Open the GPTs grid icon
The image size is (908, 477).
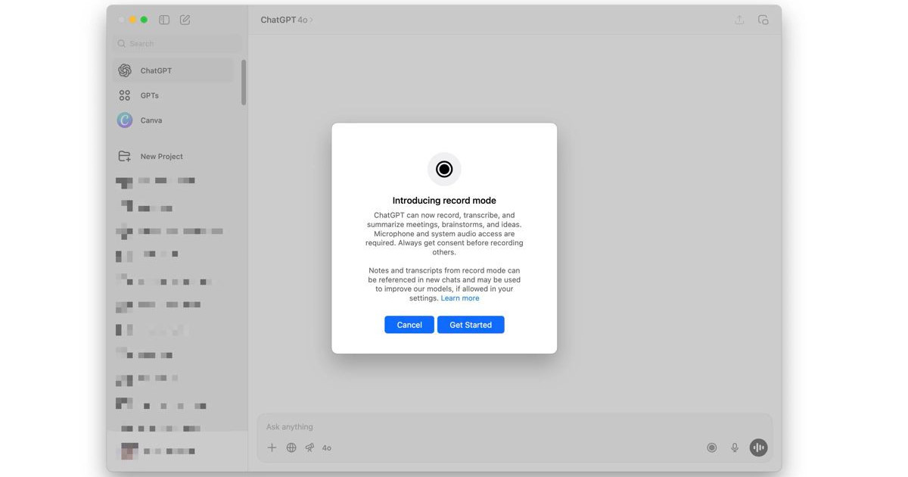125,95
